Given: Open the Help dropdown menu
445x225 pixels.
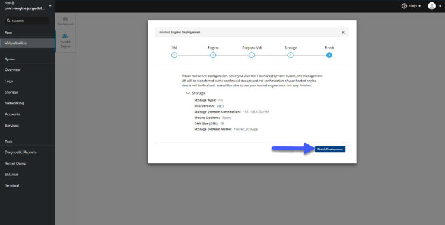Looking at the screenshot, I should pos(411,6).
